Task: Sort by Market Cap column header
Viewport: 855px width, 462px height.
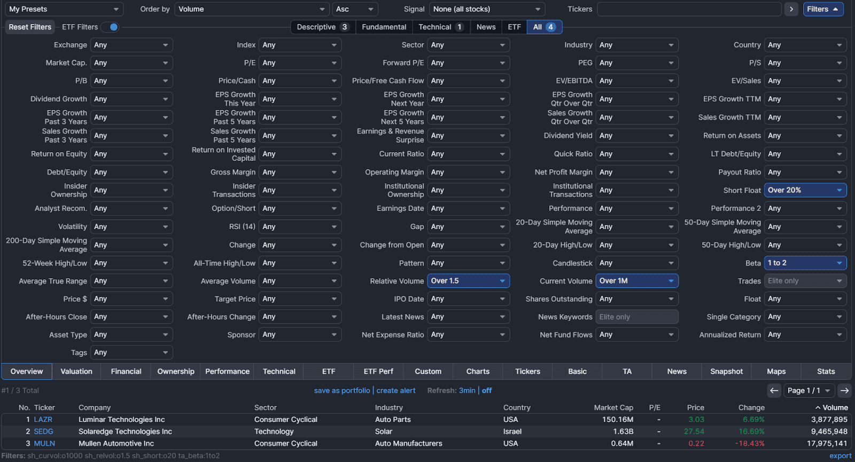Action: point(613,408)
